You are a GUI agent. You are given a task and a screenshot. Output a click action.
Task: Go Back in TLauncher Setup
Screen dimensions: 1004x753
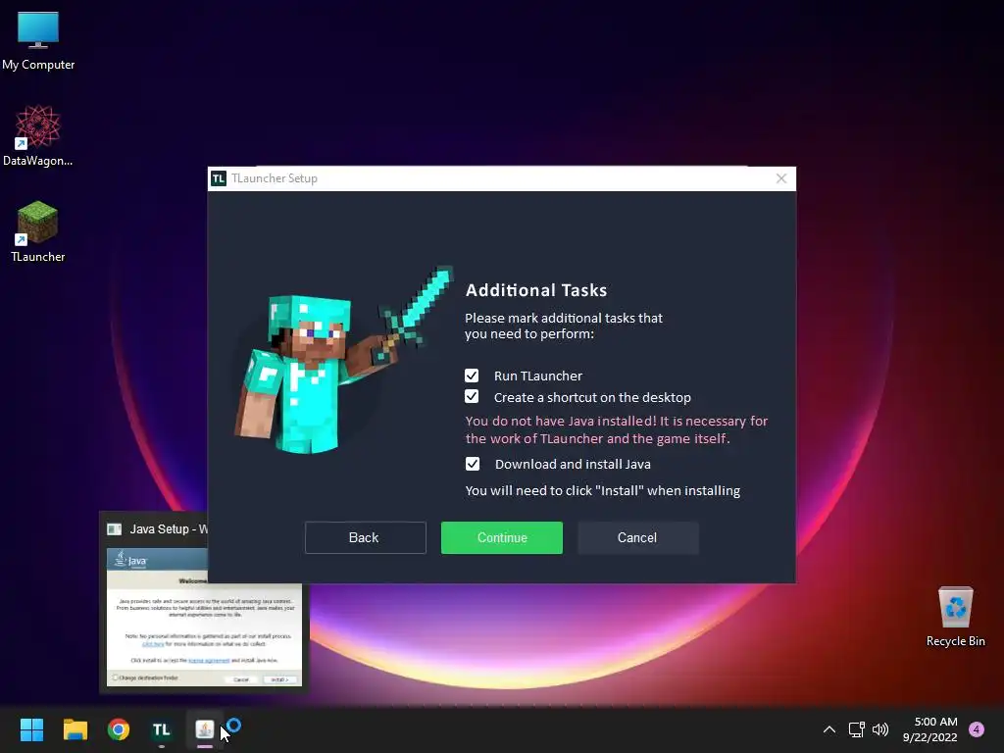point(365,538)
